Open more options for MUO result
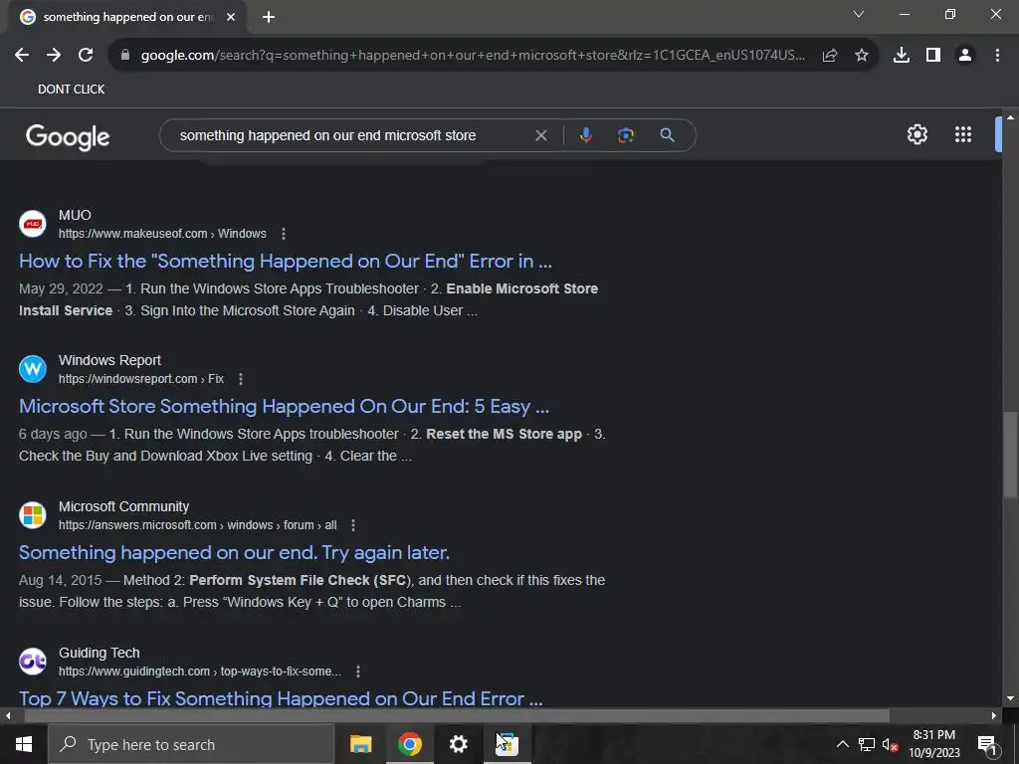 click(x=284, y=234)
